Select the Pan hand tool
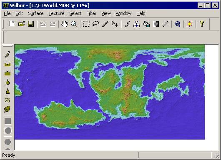Screen dimensions: 221x160 pos(65,24)
